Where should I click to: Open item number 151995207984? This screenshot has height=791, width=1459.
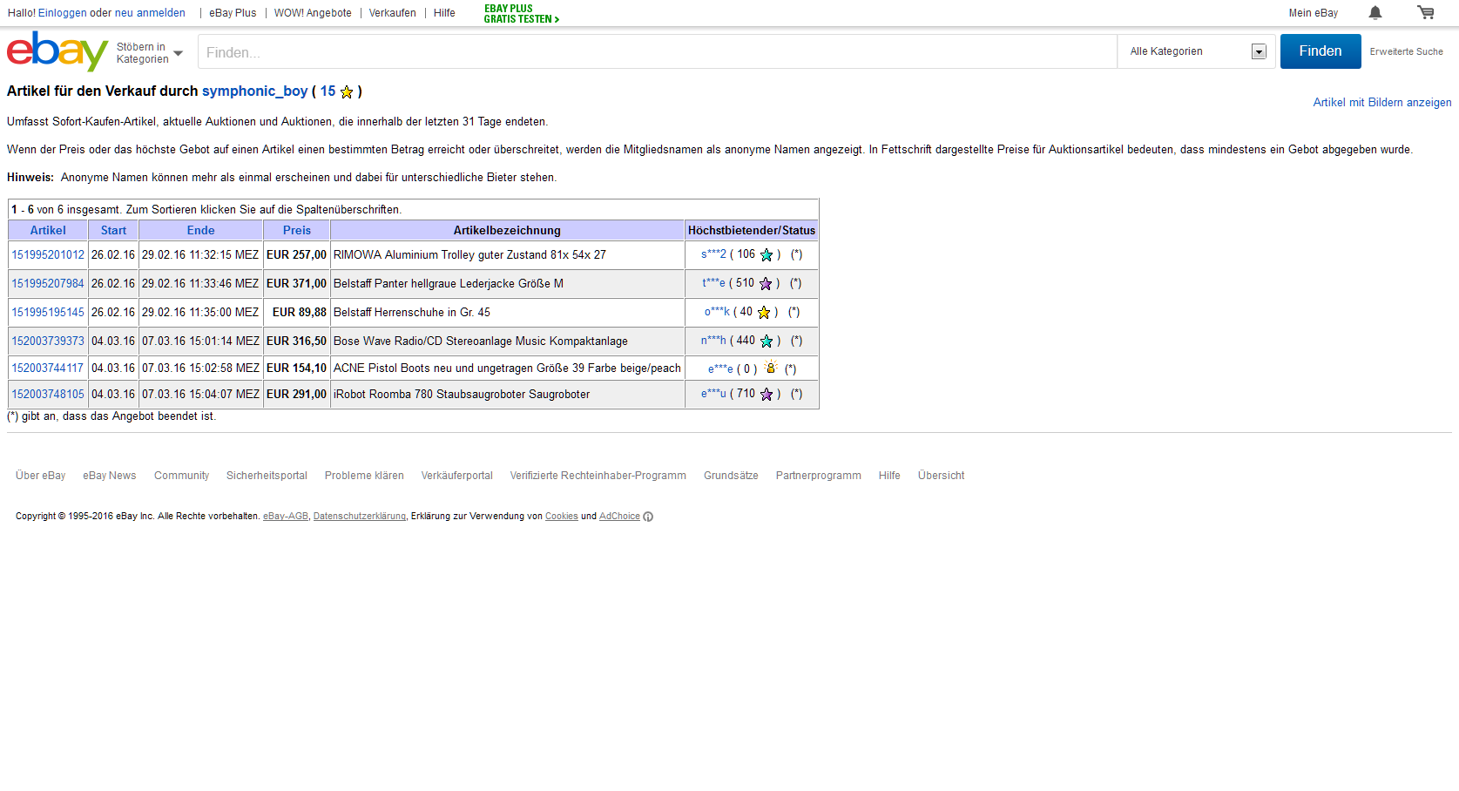coord(48,284)
